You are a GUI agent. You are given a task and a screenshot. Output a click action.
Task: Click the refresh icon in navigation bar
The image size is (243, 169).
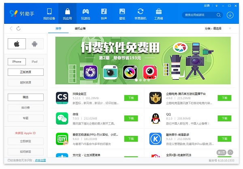[x=18, y=29]
